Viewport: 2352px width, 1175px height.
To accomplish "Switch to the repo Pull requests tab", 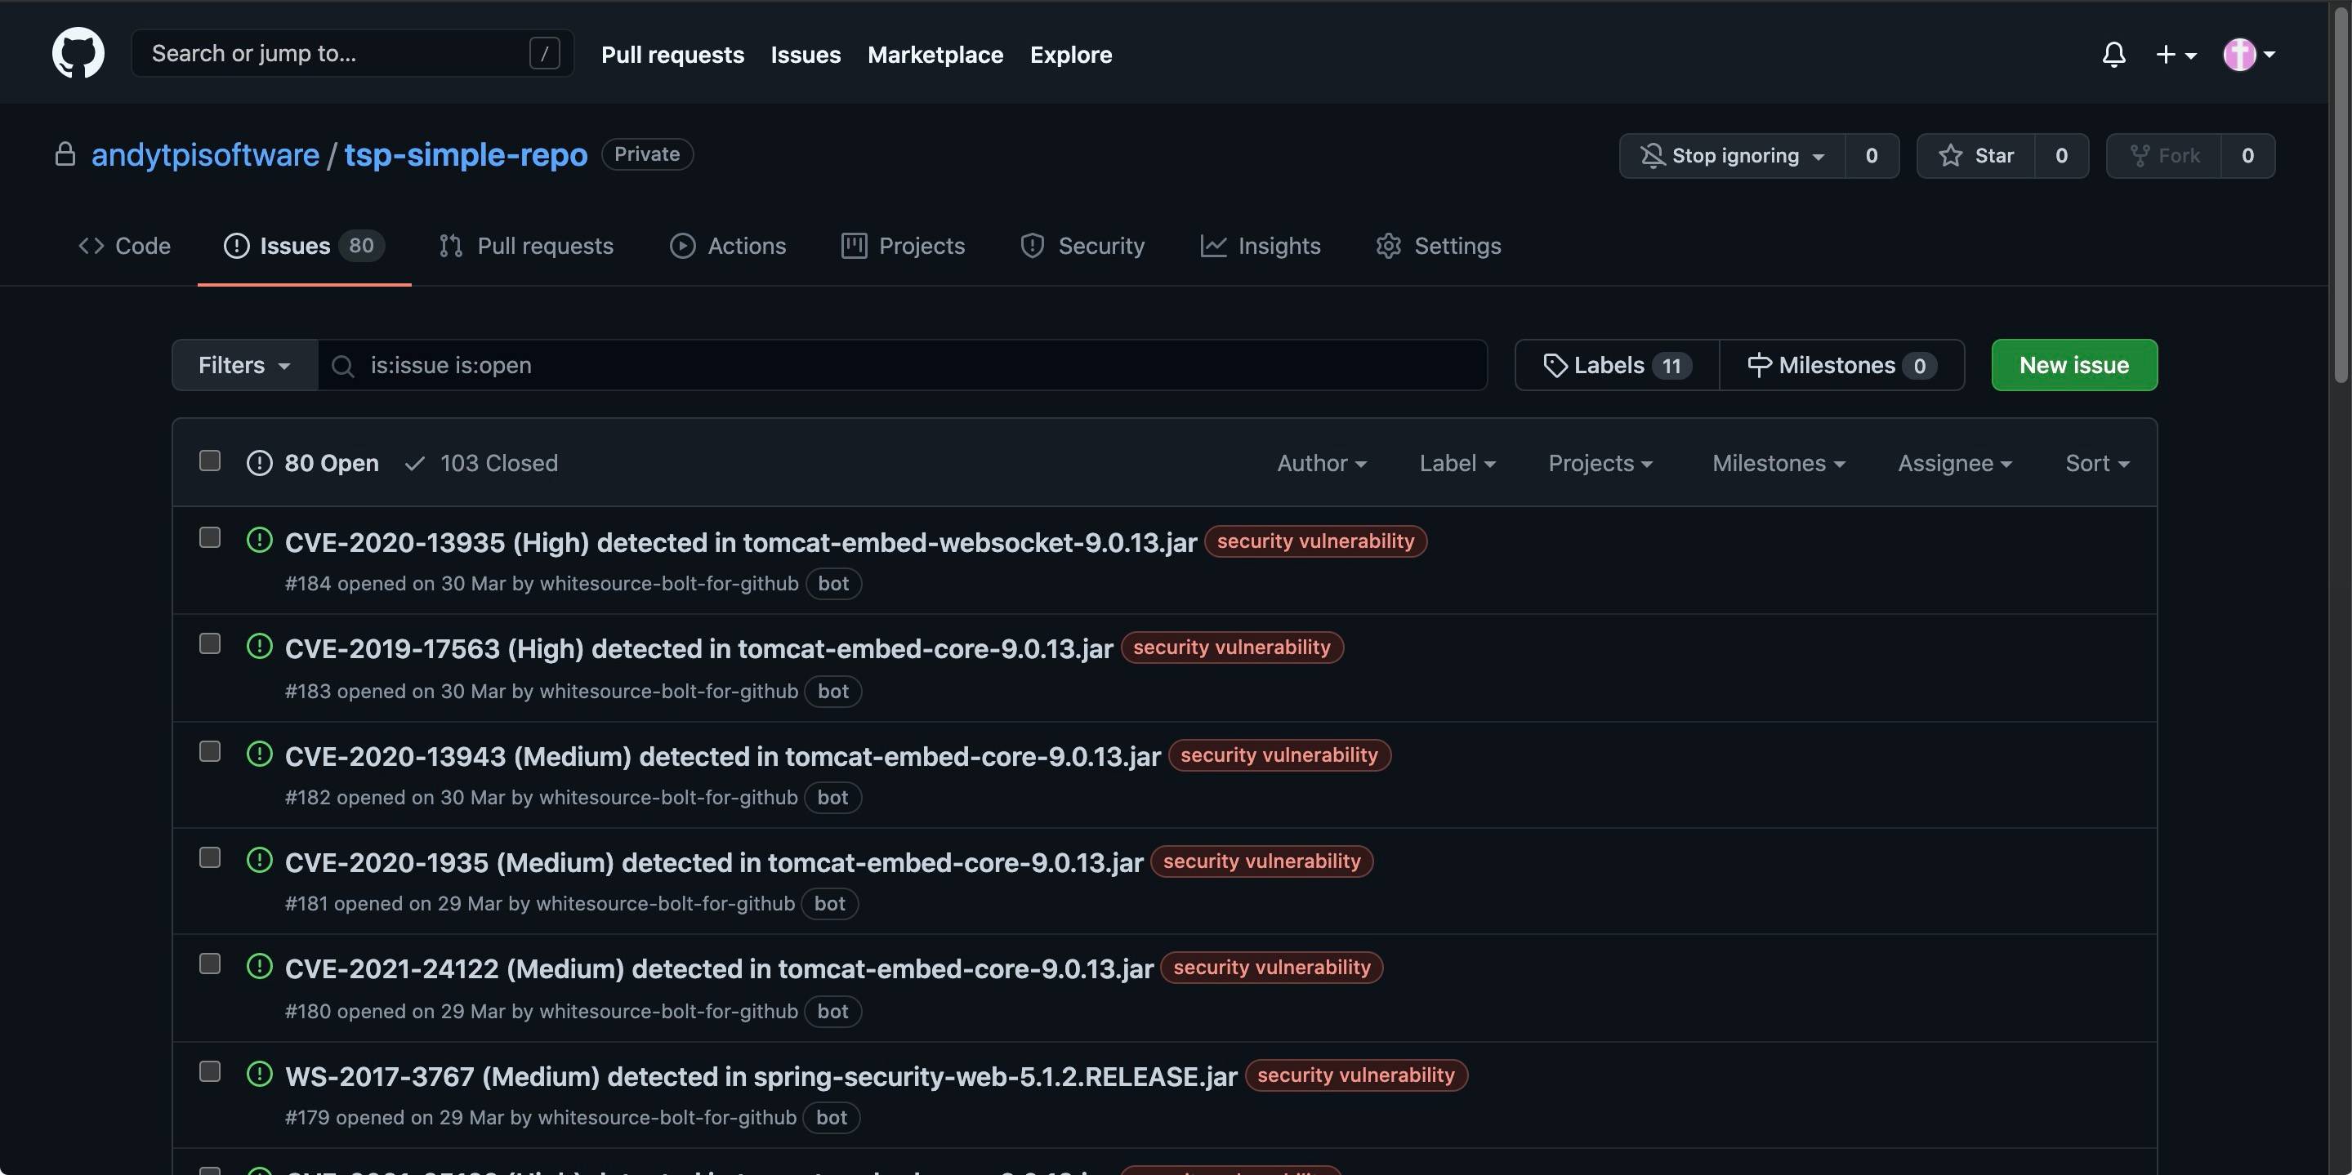I will pos(526,246).
